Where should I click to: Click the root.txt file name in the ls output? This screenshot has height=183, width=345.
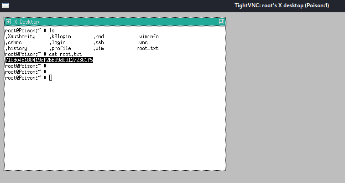pyautogui.click(x=147, y=48)
